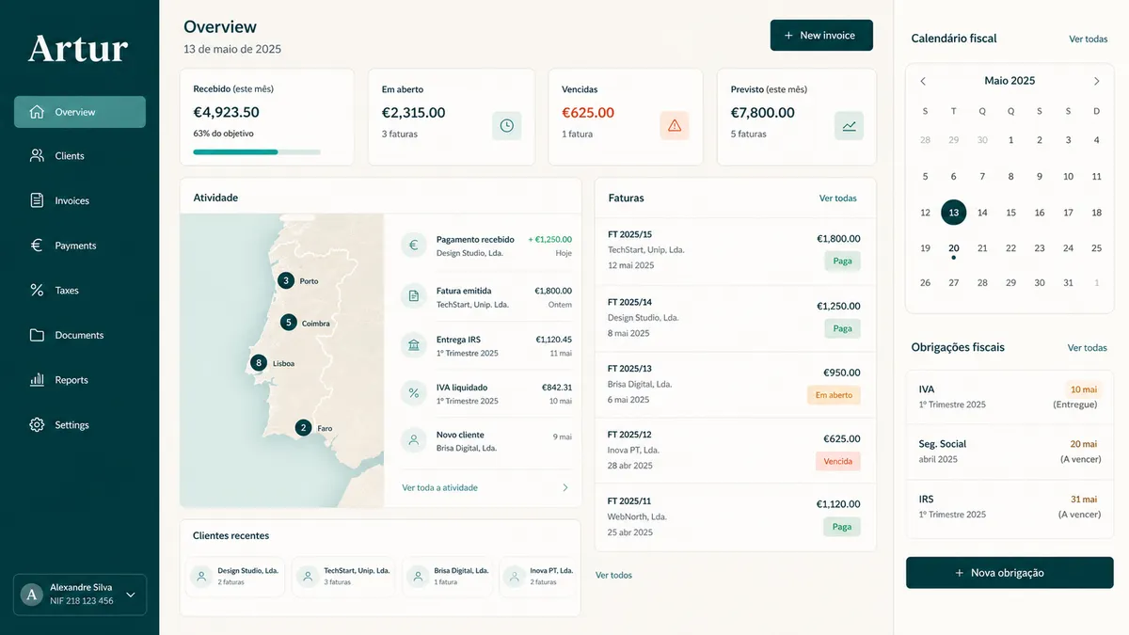Click the avatar icon on Inova PT client card
Screen dimensions: 1129x635
514,576
